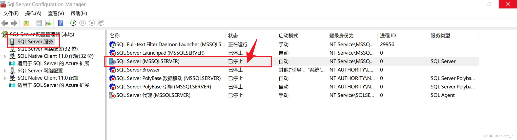Click the first Azure 扩展 tree node icon
Viewport: 517px width, 140px height.
pyautogui.click(x=12, y=63)
